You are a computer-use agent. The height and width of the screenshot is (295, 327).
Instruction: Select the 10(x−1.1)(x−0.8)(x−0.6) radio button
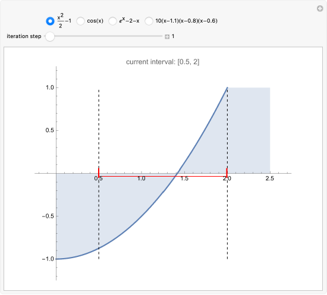point(149,21)
